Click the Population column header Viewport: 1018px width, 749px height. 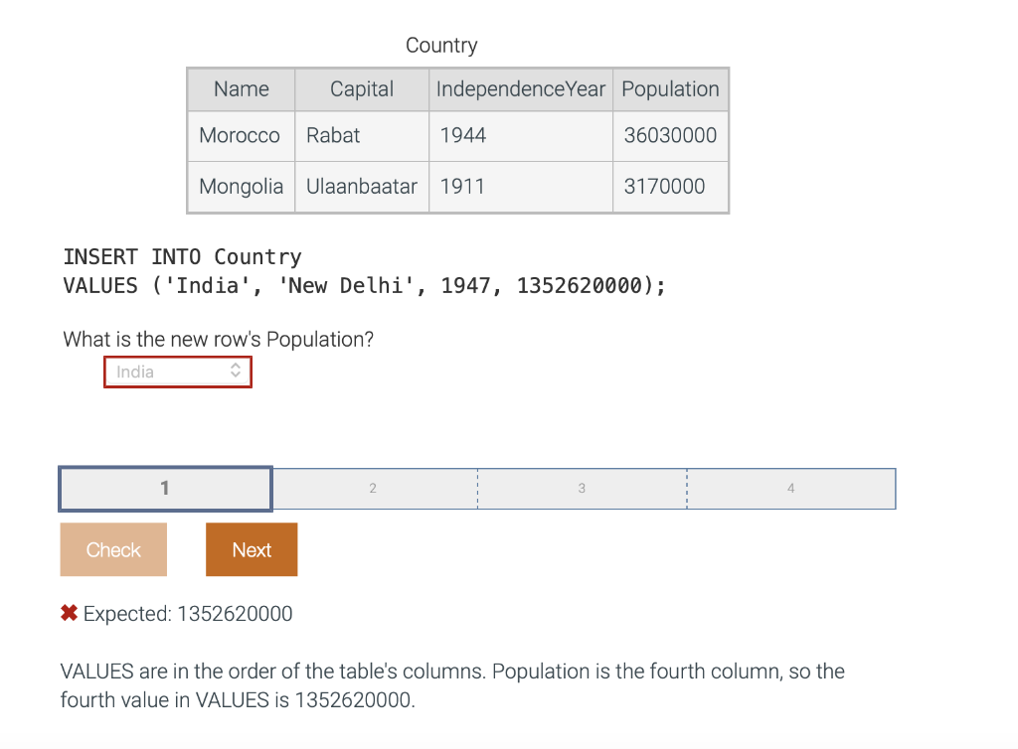tap(670, 89)
